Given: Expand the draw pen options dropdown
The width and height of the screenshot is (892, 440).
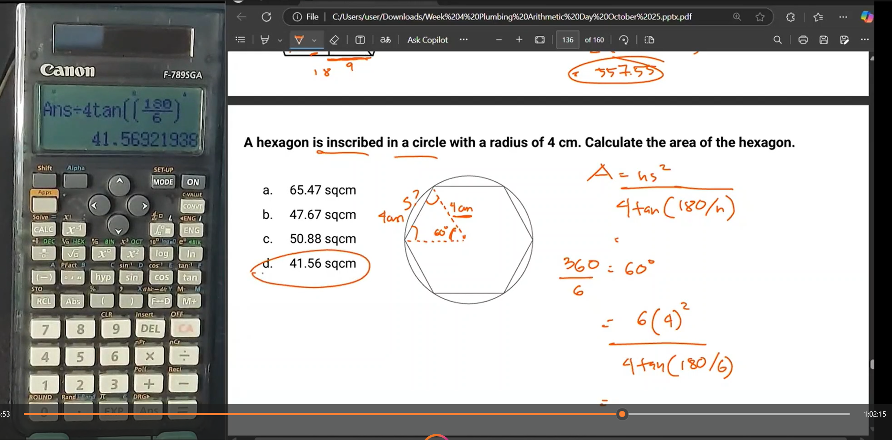Looking at the screenshot, I should click(280, 41).
